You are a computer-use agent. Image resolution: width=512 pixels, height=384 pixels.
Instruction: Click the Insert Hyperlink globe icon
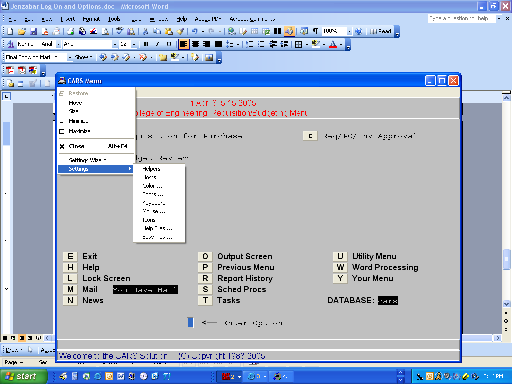[x=232, y=31]
